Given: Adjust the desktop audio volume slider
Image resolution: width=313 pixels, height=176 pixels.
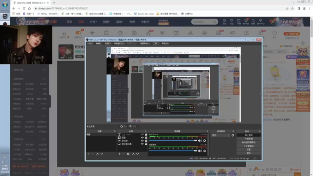Looking at the screenshot, I should pyautogui.click(x=173, y=151).
